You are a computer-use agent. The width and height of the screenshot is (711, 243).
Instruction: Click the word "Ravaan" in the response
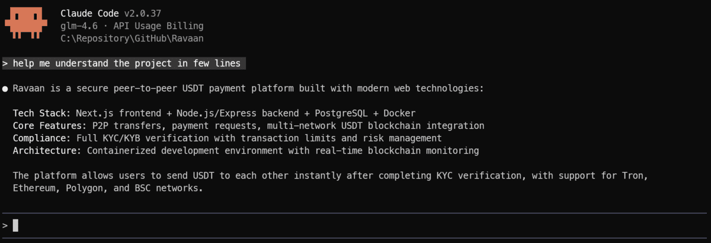pos(28,89)
